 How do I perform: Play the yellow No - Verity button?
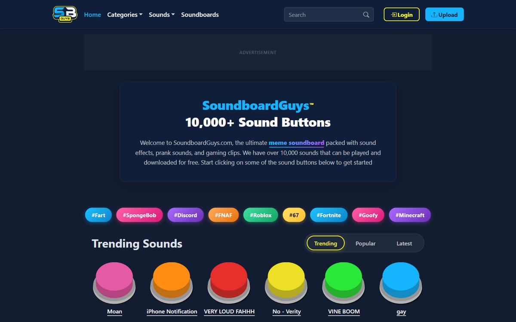pos(286,283)
